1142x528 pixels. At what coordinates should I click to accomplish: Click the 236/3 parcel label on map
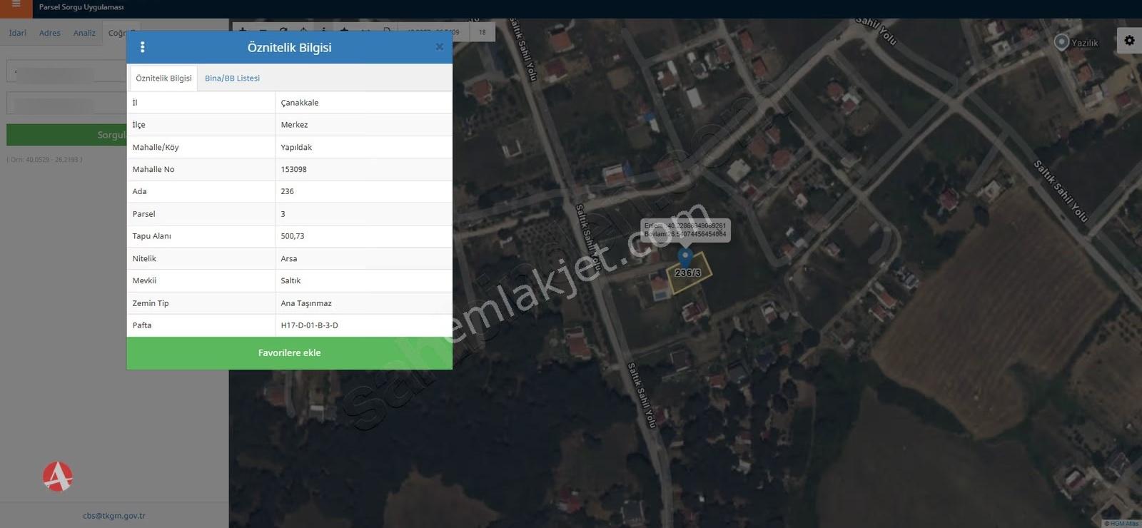(688, 273)
